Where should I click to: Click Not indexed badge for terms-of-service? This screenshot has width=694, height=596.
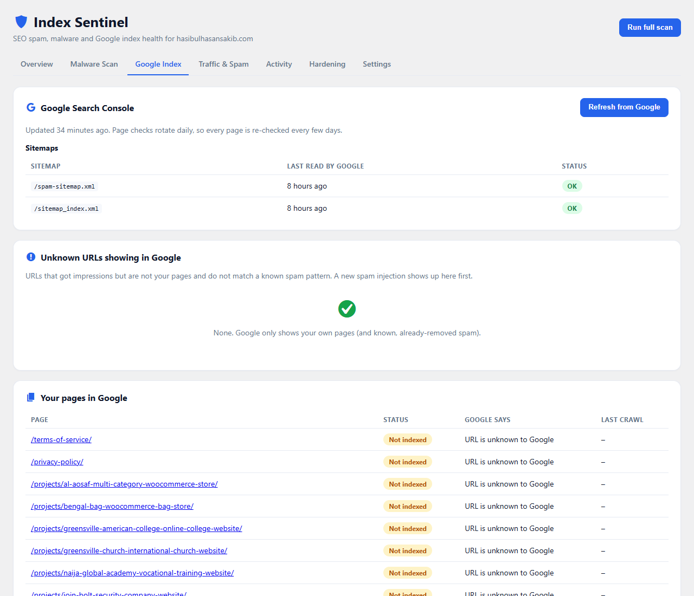[408, 439]
